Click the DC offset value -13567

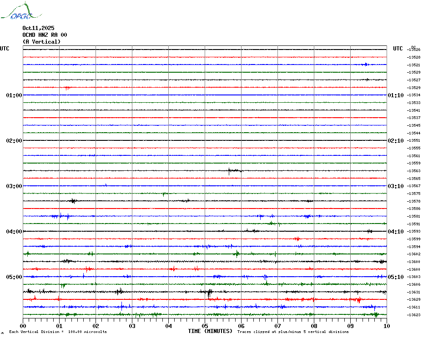413,186
